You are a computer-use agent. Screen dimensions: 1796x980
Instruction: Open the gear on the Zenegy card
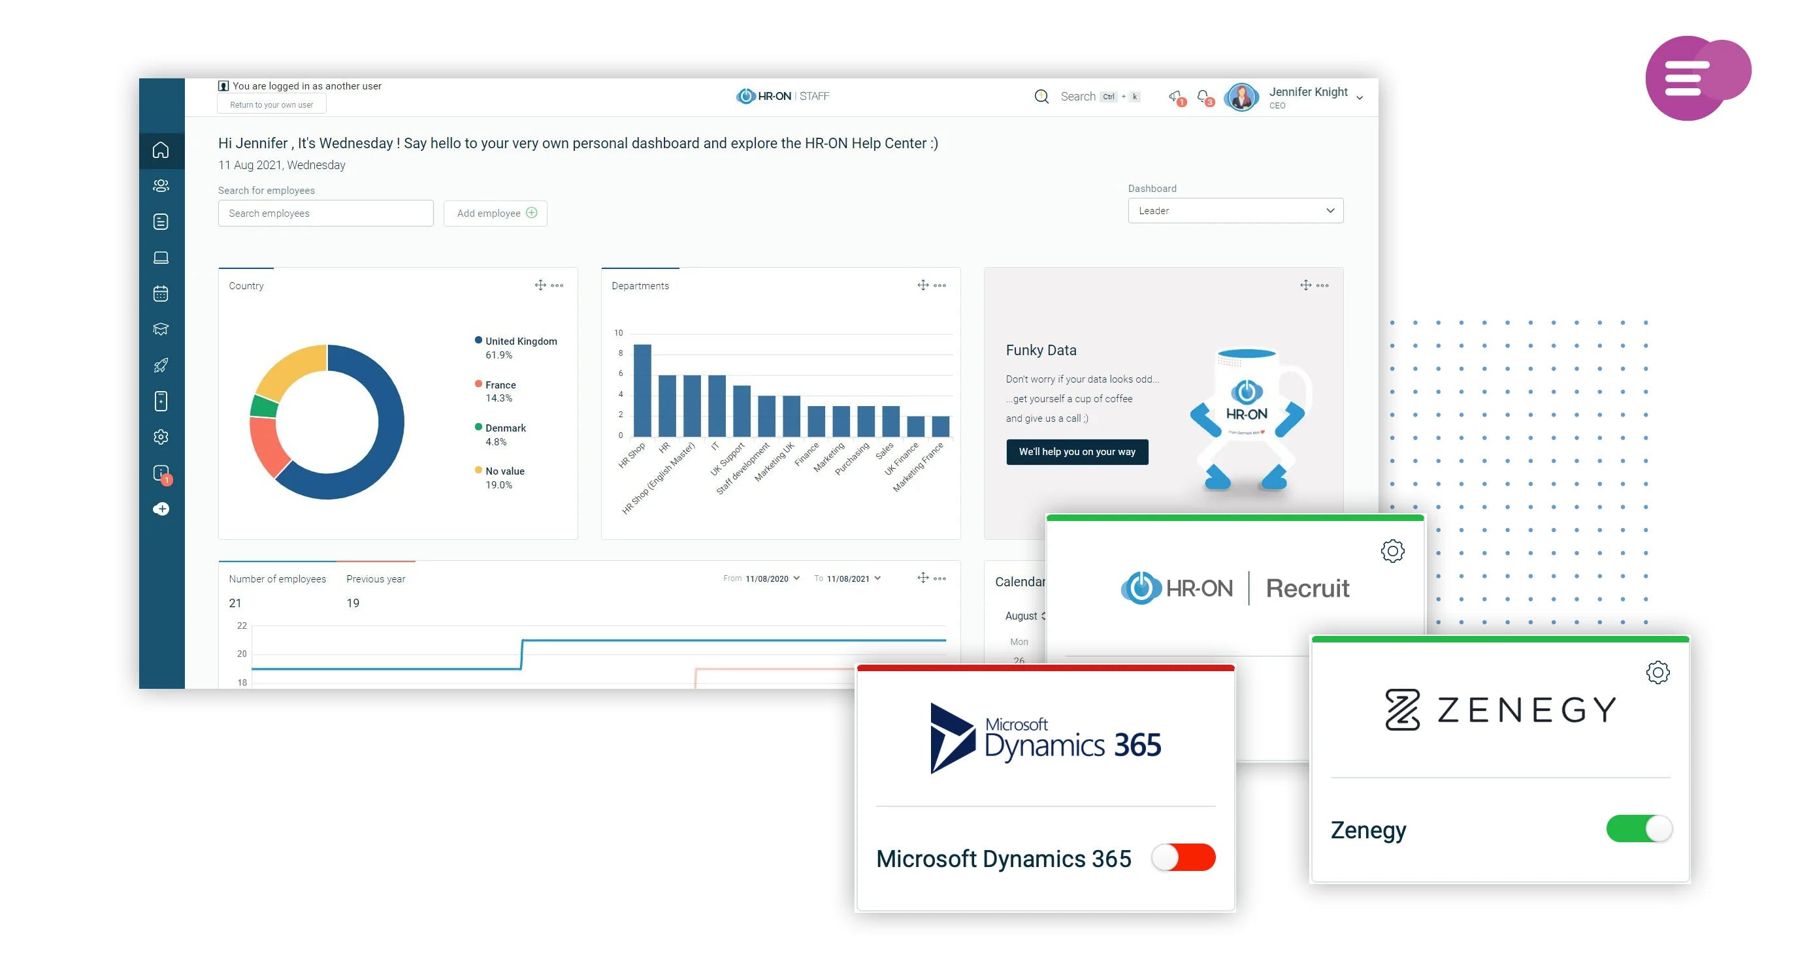click(1657, 672)
